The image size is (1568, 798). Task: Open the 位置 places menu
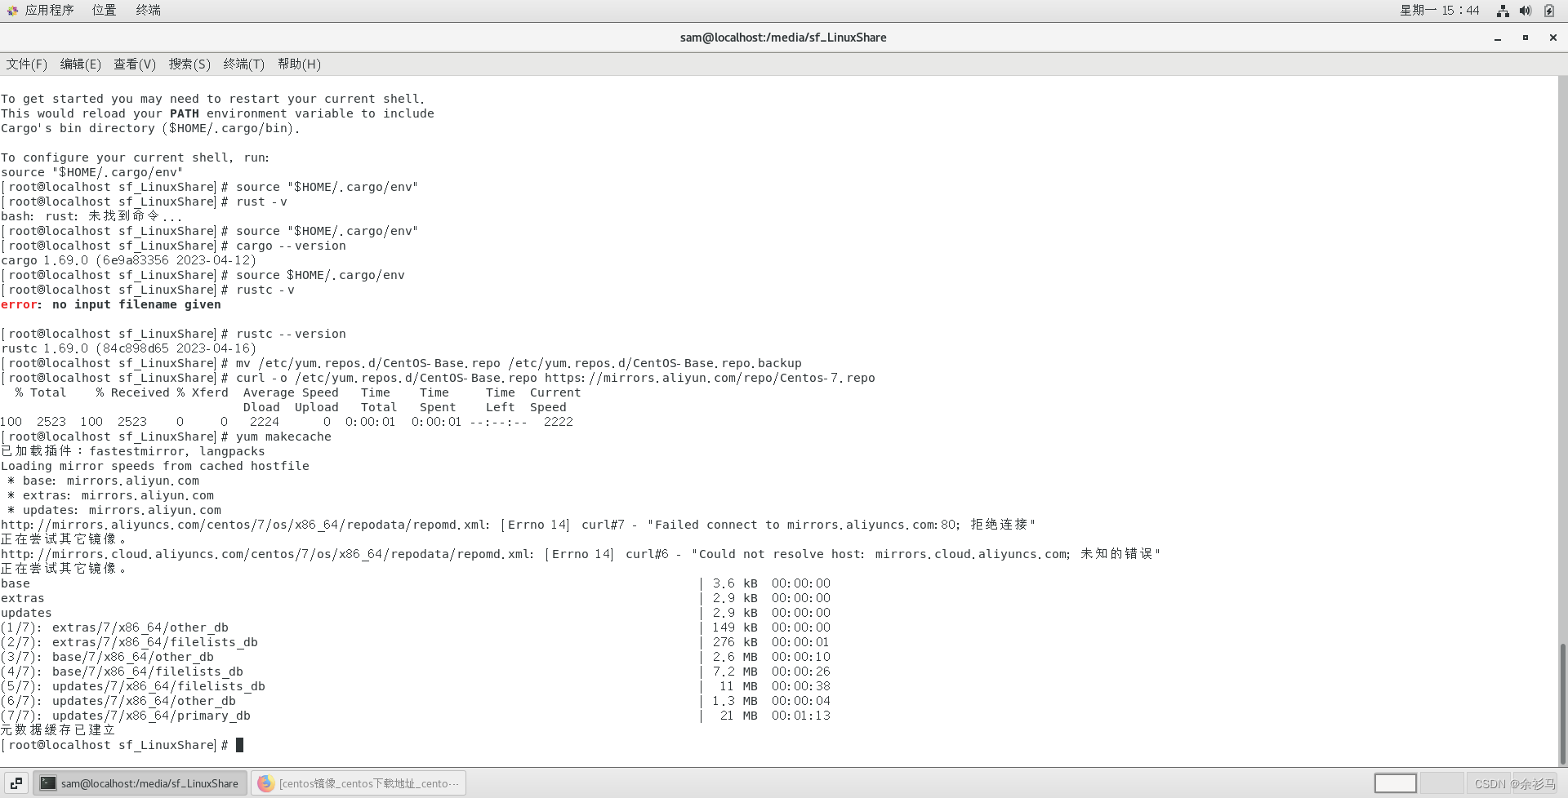pos(104,10)
